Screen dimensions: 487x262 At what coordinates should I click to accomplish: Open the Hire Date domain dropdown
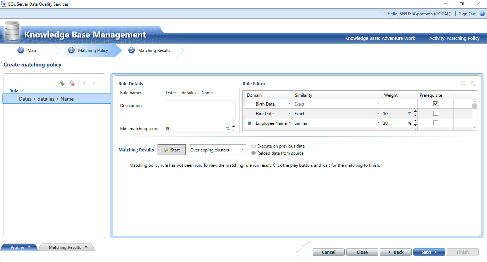coord(289,114)
